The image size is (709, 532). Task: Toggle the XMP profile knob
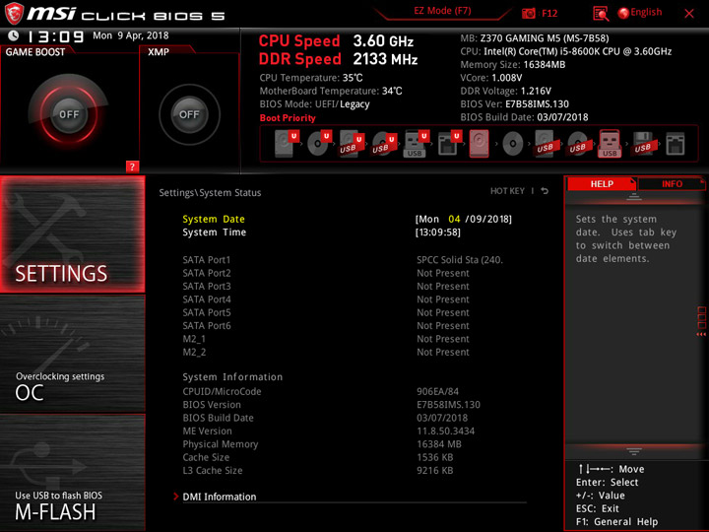[x=189, y=114]
